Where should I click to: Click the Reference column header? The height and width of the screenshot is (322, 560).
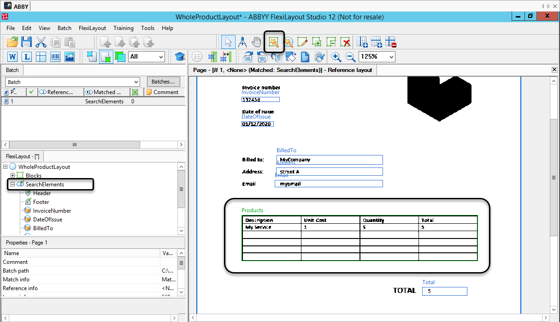click(x=61, y=92)
